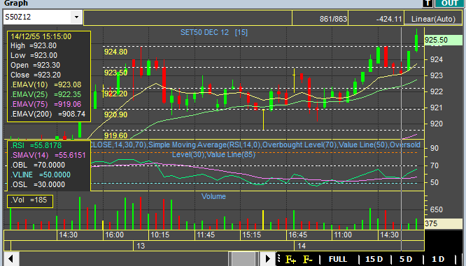466x266 pixels.
Task: Click the date 13 marker on date axis
Action: 141,246
